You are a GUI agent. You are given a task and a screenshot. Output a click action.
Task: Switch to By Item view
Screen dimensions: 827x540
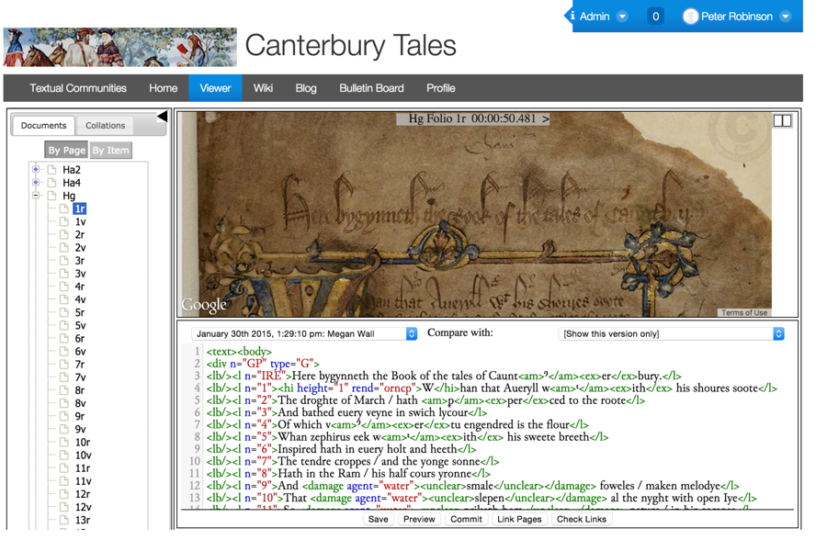pyautogui.click(x=110, y=151)
